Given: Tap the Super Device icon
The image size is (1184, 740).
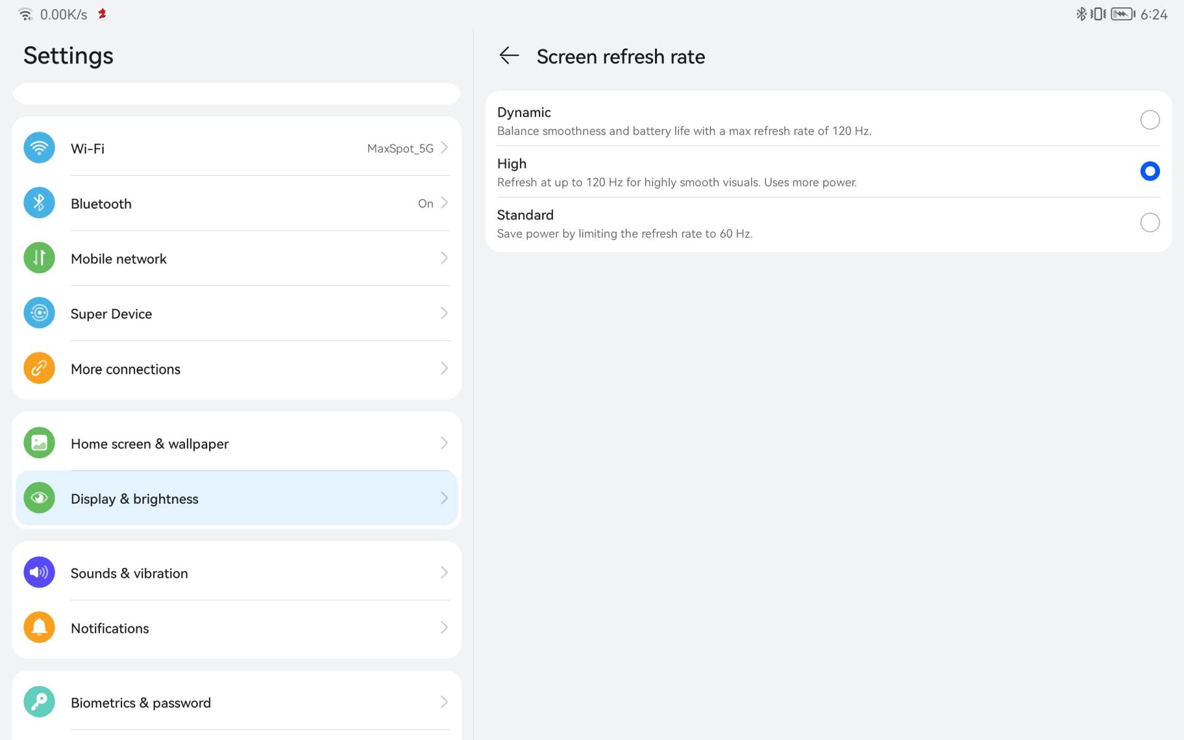Looking at the screenshot, I should coord(39,313).
